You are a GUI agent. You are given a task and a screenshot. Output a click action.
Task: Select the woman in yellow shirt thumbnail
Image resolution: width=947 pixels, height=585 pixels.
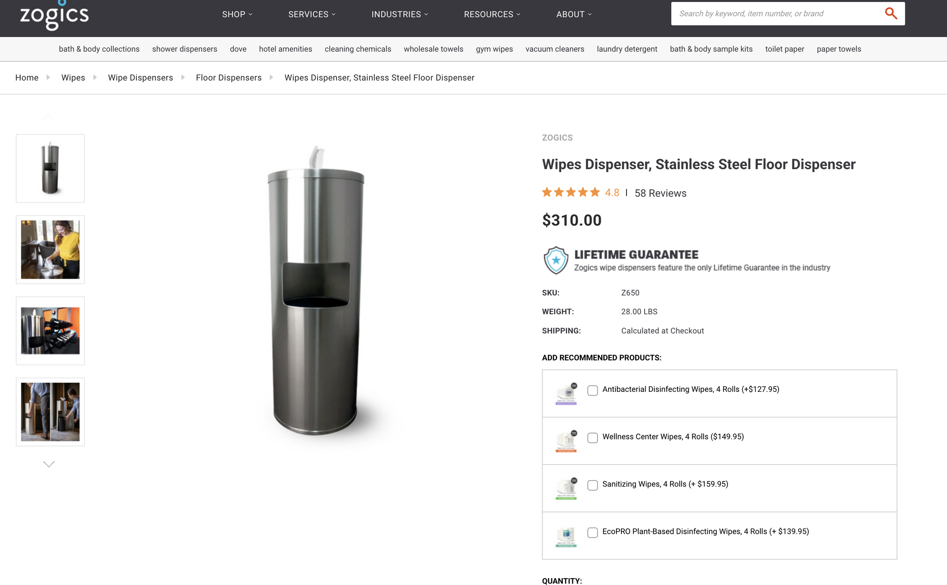50,250
